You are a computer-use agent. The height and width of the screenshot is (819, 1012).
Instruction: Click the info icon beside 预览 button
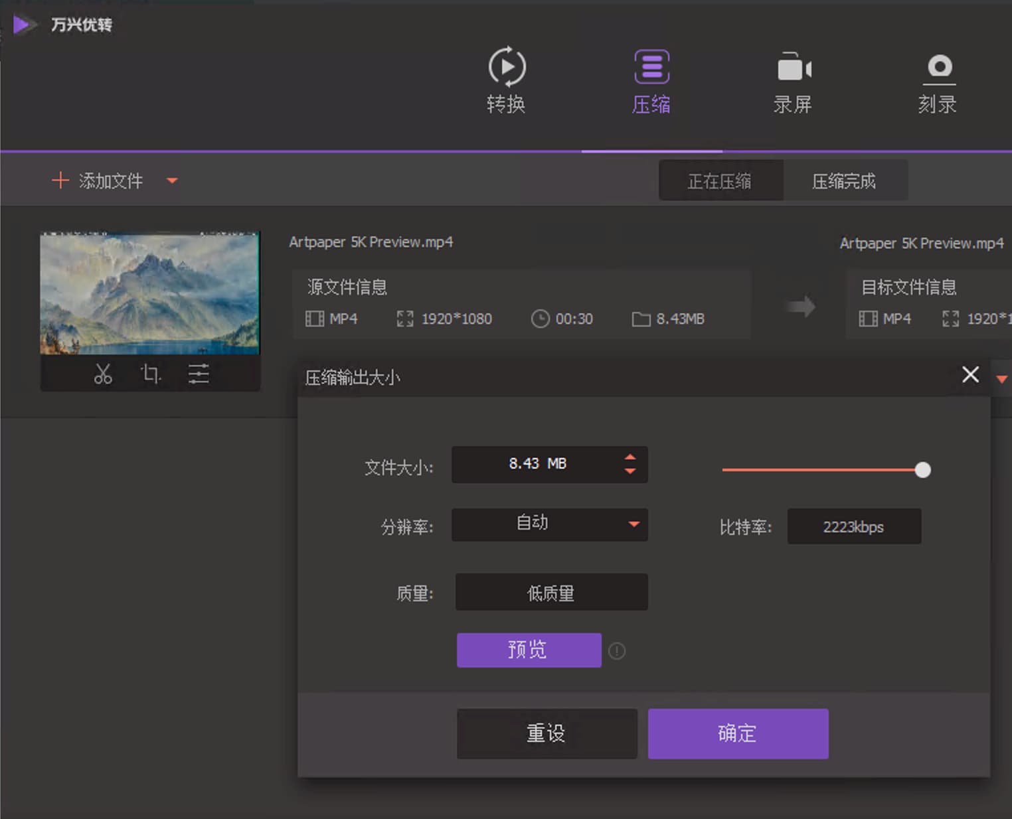pos(617,651)
